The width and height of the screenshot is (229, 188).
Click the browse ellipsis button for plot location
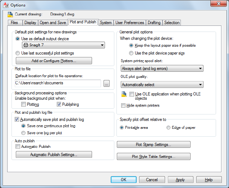[106, 83]
